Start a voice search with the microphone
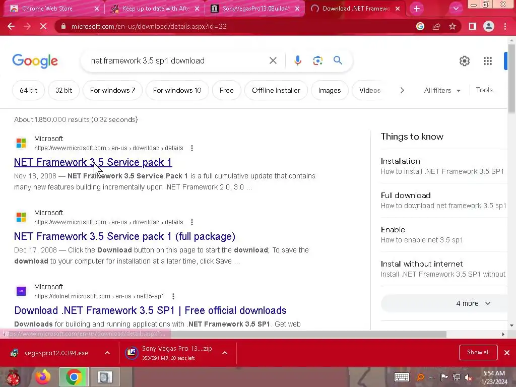This screenshot has height=387, width=516. click(x=297, y=60)
